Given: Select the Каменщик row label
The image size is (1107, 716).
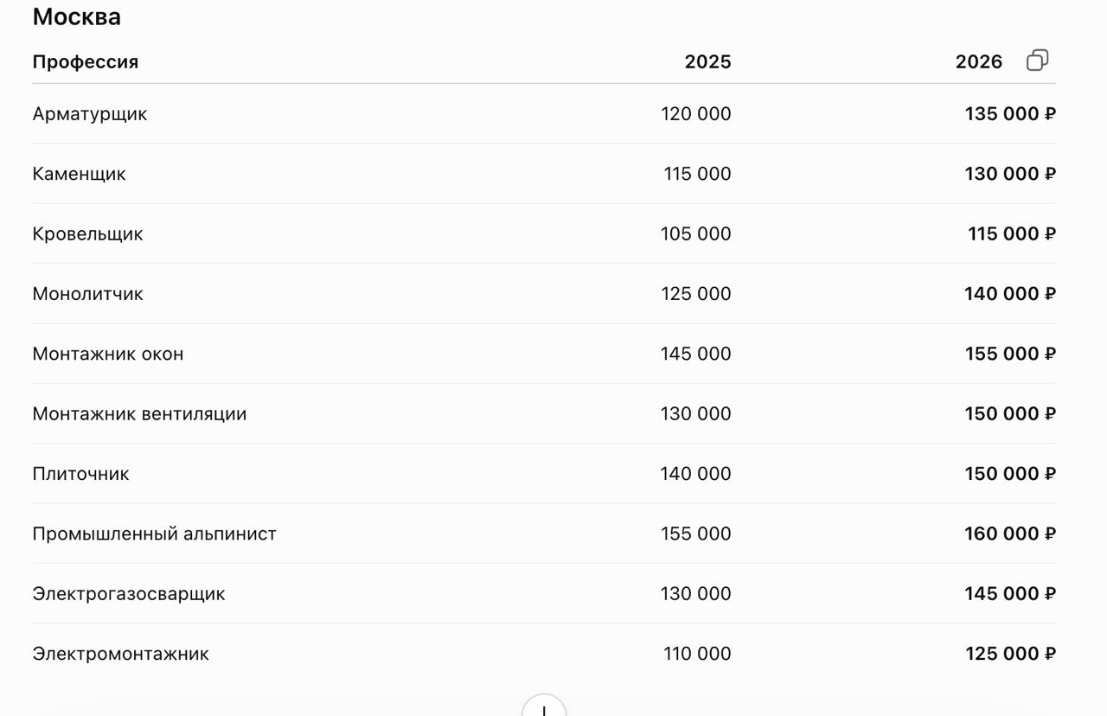Looking at the screenshot, I should point(80,174).
